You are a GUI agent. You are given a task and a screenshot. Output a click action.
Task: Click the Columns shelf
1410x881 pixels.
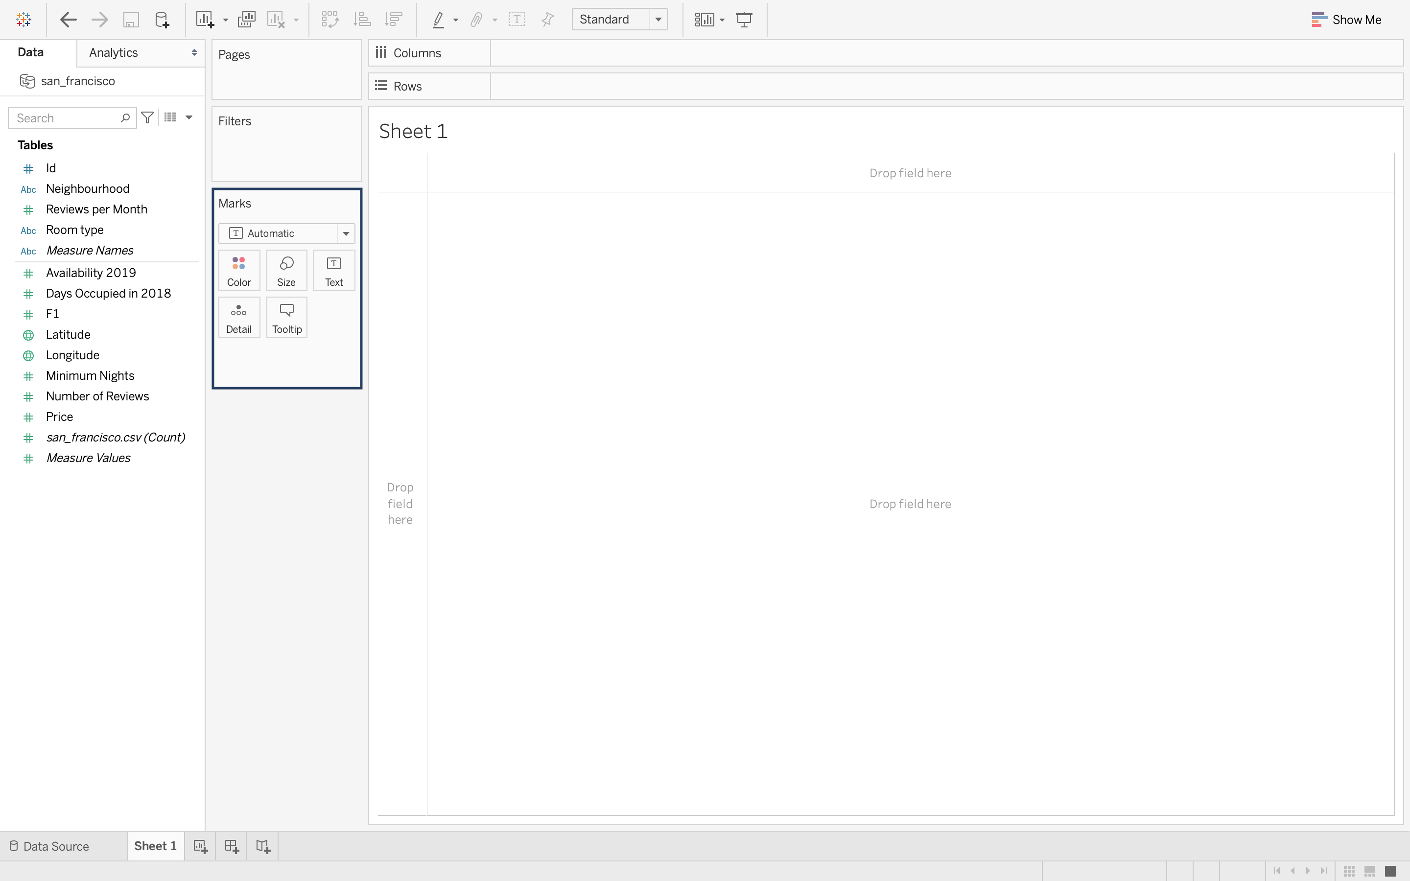pyautogui.click(x=947, y=53)
